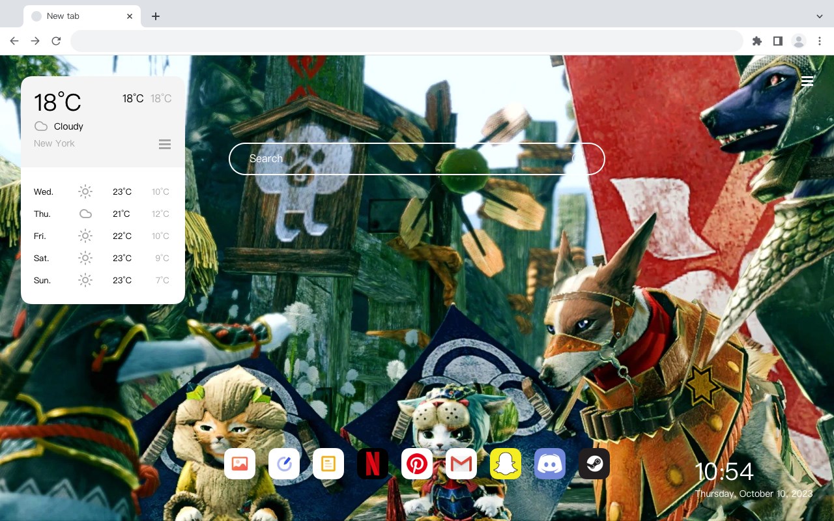The width and height of the screenshot is (834, 521).
Task: Open the Pinterest shortcut
Action: pos(417,464)
